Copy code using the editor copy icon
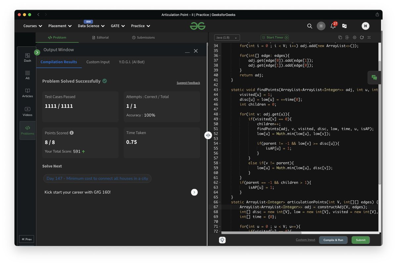This screenshot has height=265, width=397. (340, 38)
